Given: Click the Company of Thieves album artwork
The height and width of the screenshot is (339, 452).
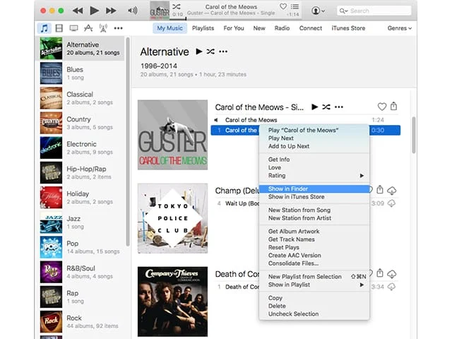Looking at the screenshot, I should tap(172, 302).
